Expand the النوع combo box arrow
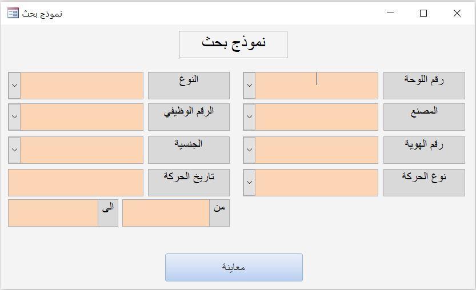The height and width of the screenshot is (290, 476). click(x=14, y=86)
